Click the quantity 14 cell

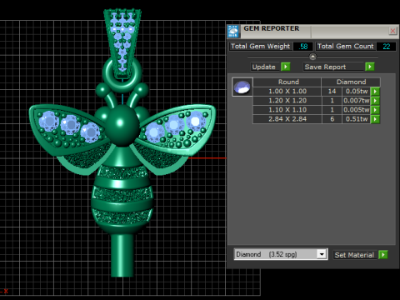[332, 92]
